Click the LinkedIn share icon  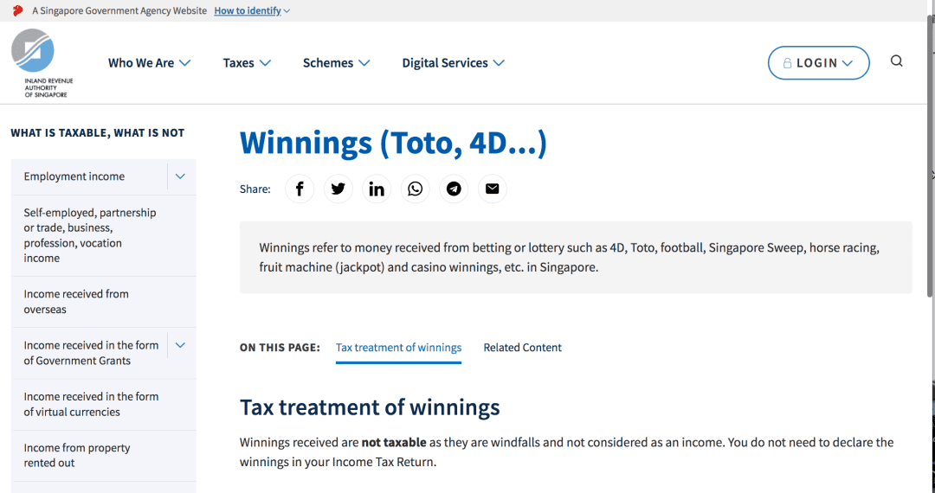(377, 189)
